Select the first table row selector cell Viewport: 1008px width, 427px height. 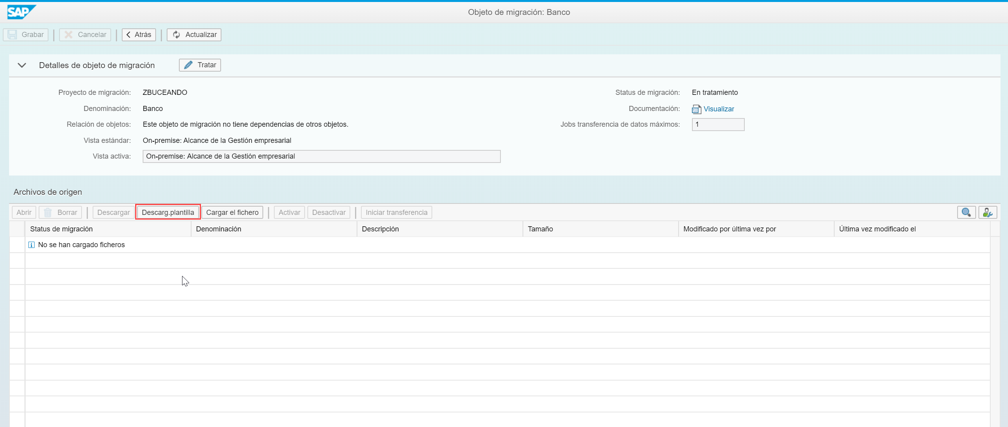point(17,245)
